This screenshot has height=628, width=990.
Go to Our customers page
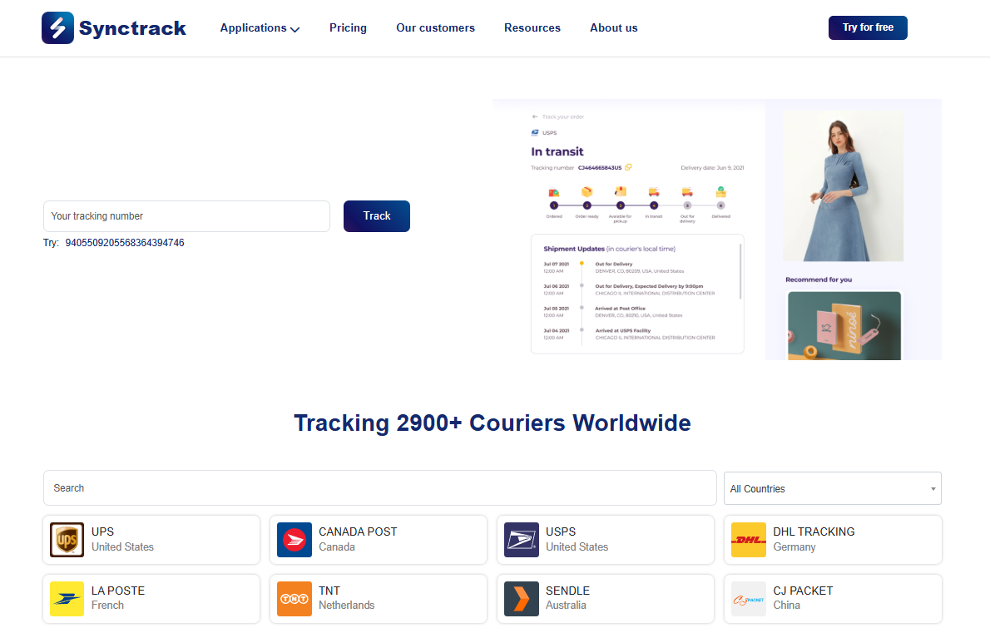coord(435,27)
